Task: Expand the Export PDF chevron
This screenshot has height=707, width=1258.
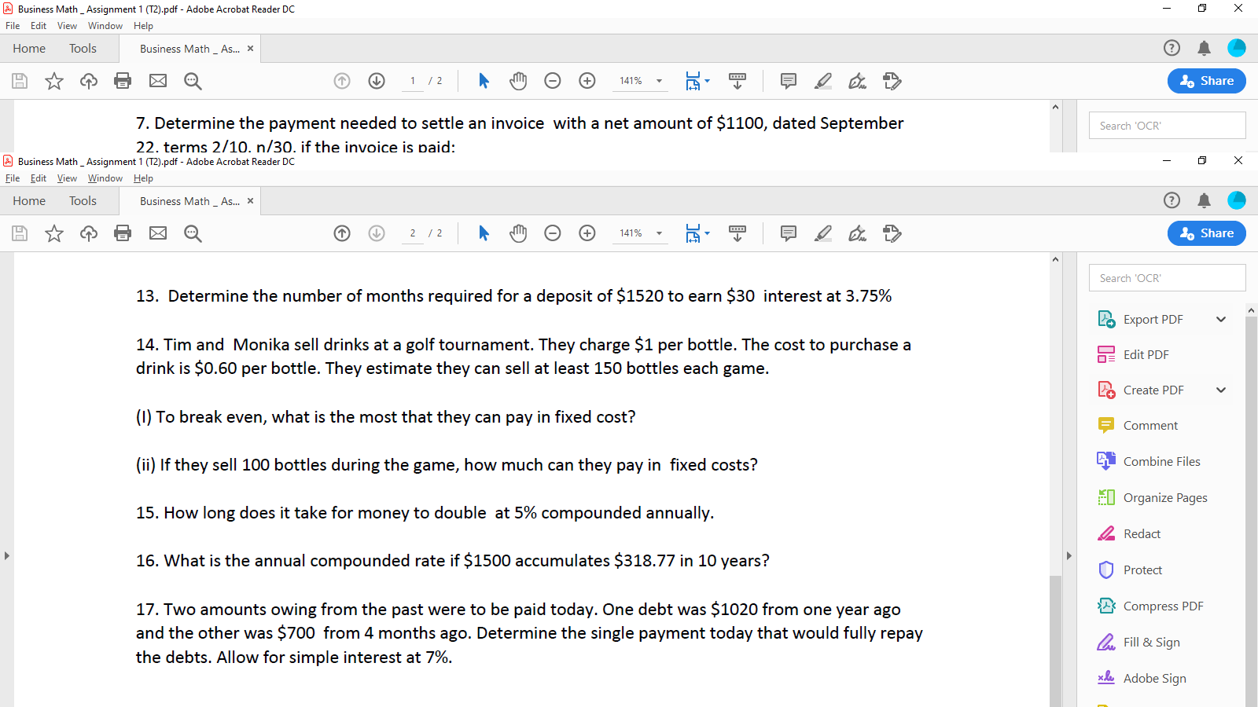Action: pos(1221,319)
